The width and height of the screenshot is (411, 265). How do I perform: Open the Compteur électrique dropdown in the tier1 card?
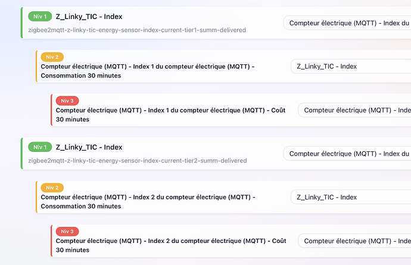[x=347, y=23]
